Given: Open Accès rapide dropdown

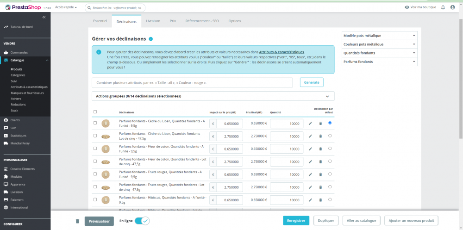Looking at the screenshot, I should click(66, 7).
